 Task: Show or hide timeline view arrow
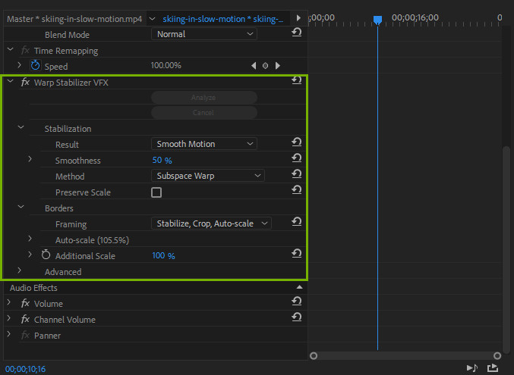[x=298, y=18]
